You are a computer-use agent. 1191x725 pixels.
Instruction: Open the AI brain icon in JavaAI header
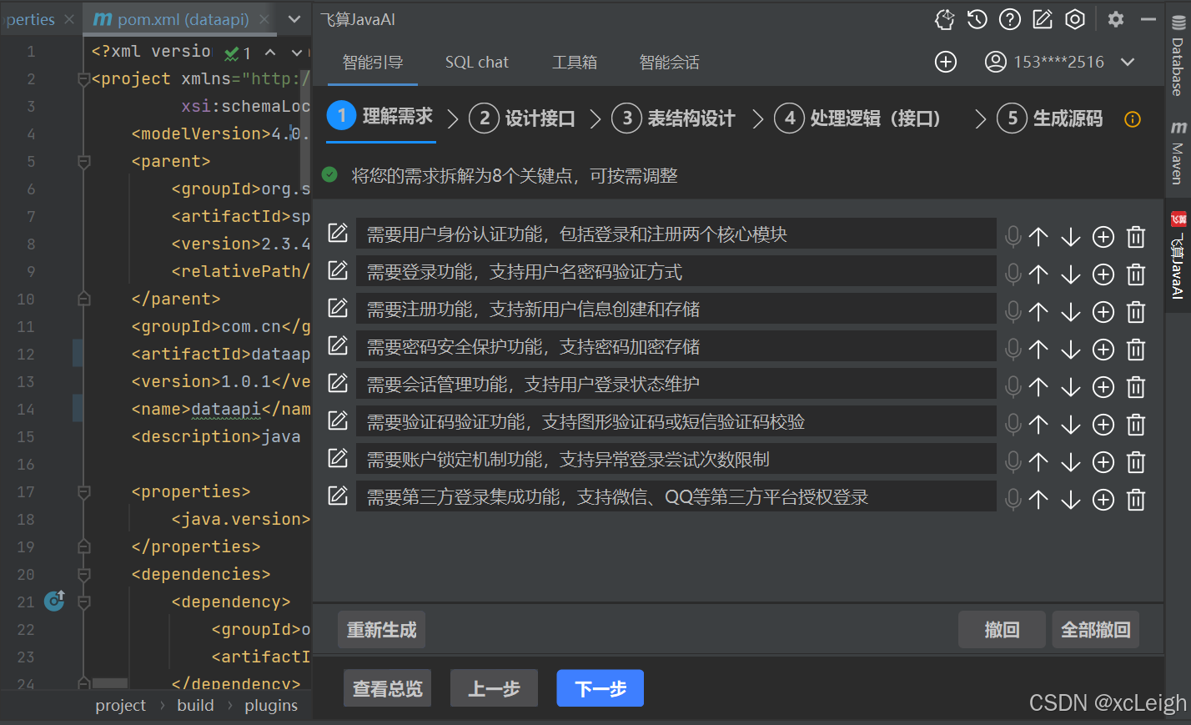point(944,19)
